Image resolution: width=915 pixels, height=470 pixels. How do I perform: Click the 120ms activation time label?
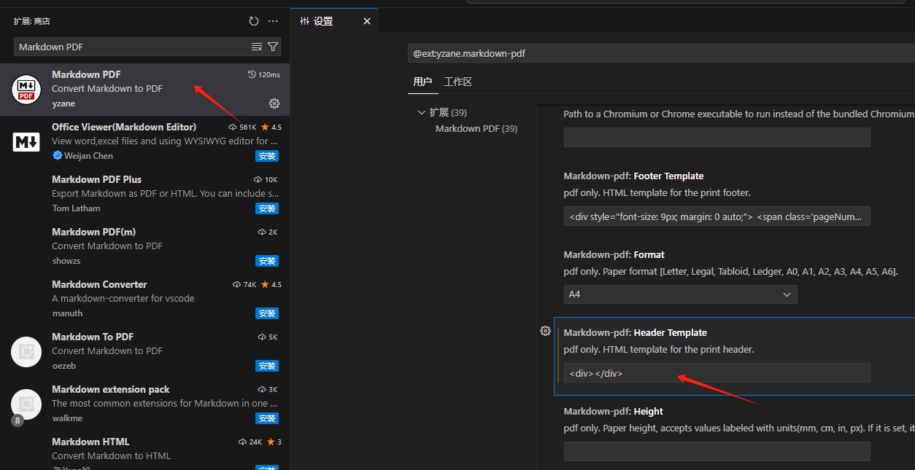(264, 74)
